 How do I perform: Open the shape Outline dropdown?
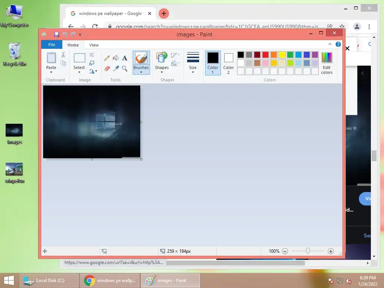coord(175,55)
